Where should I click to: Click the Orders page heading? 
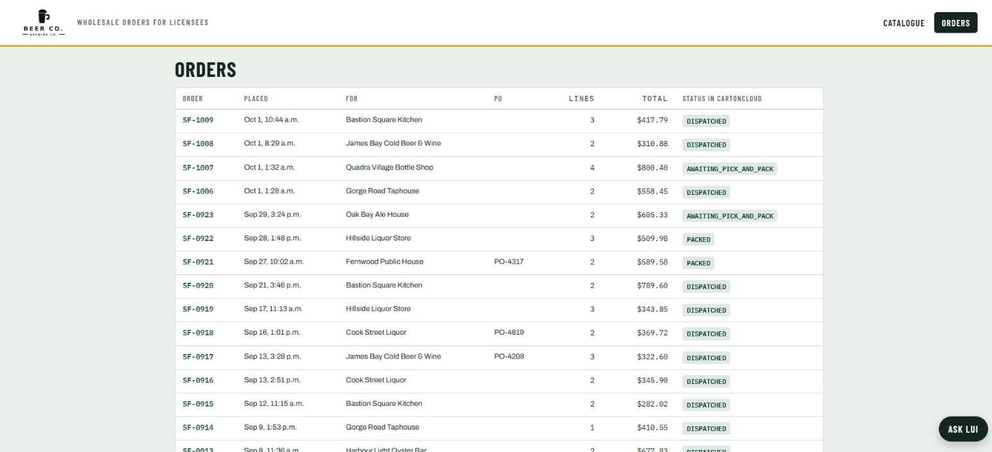(206, 70)
